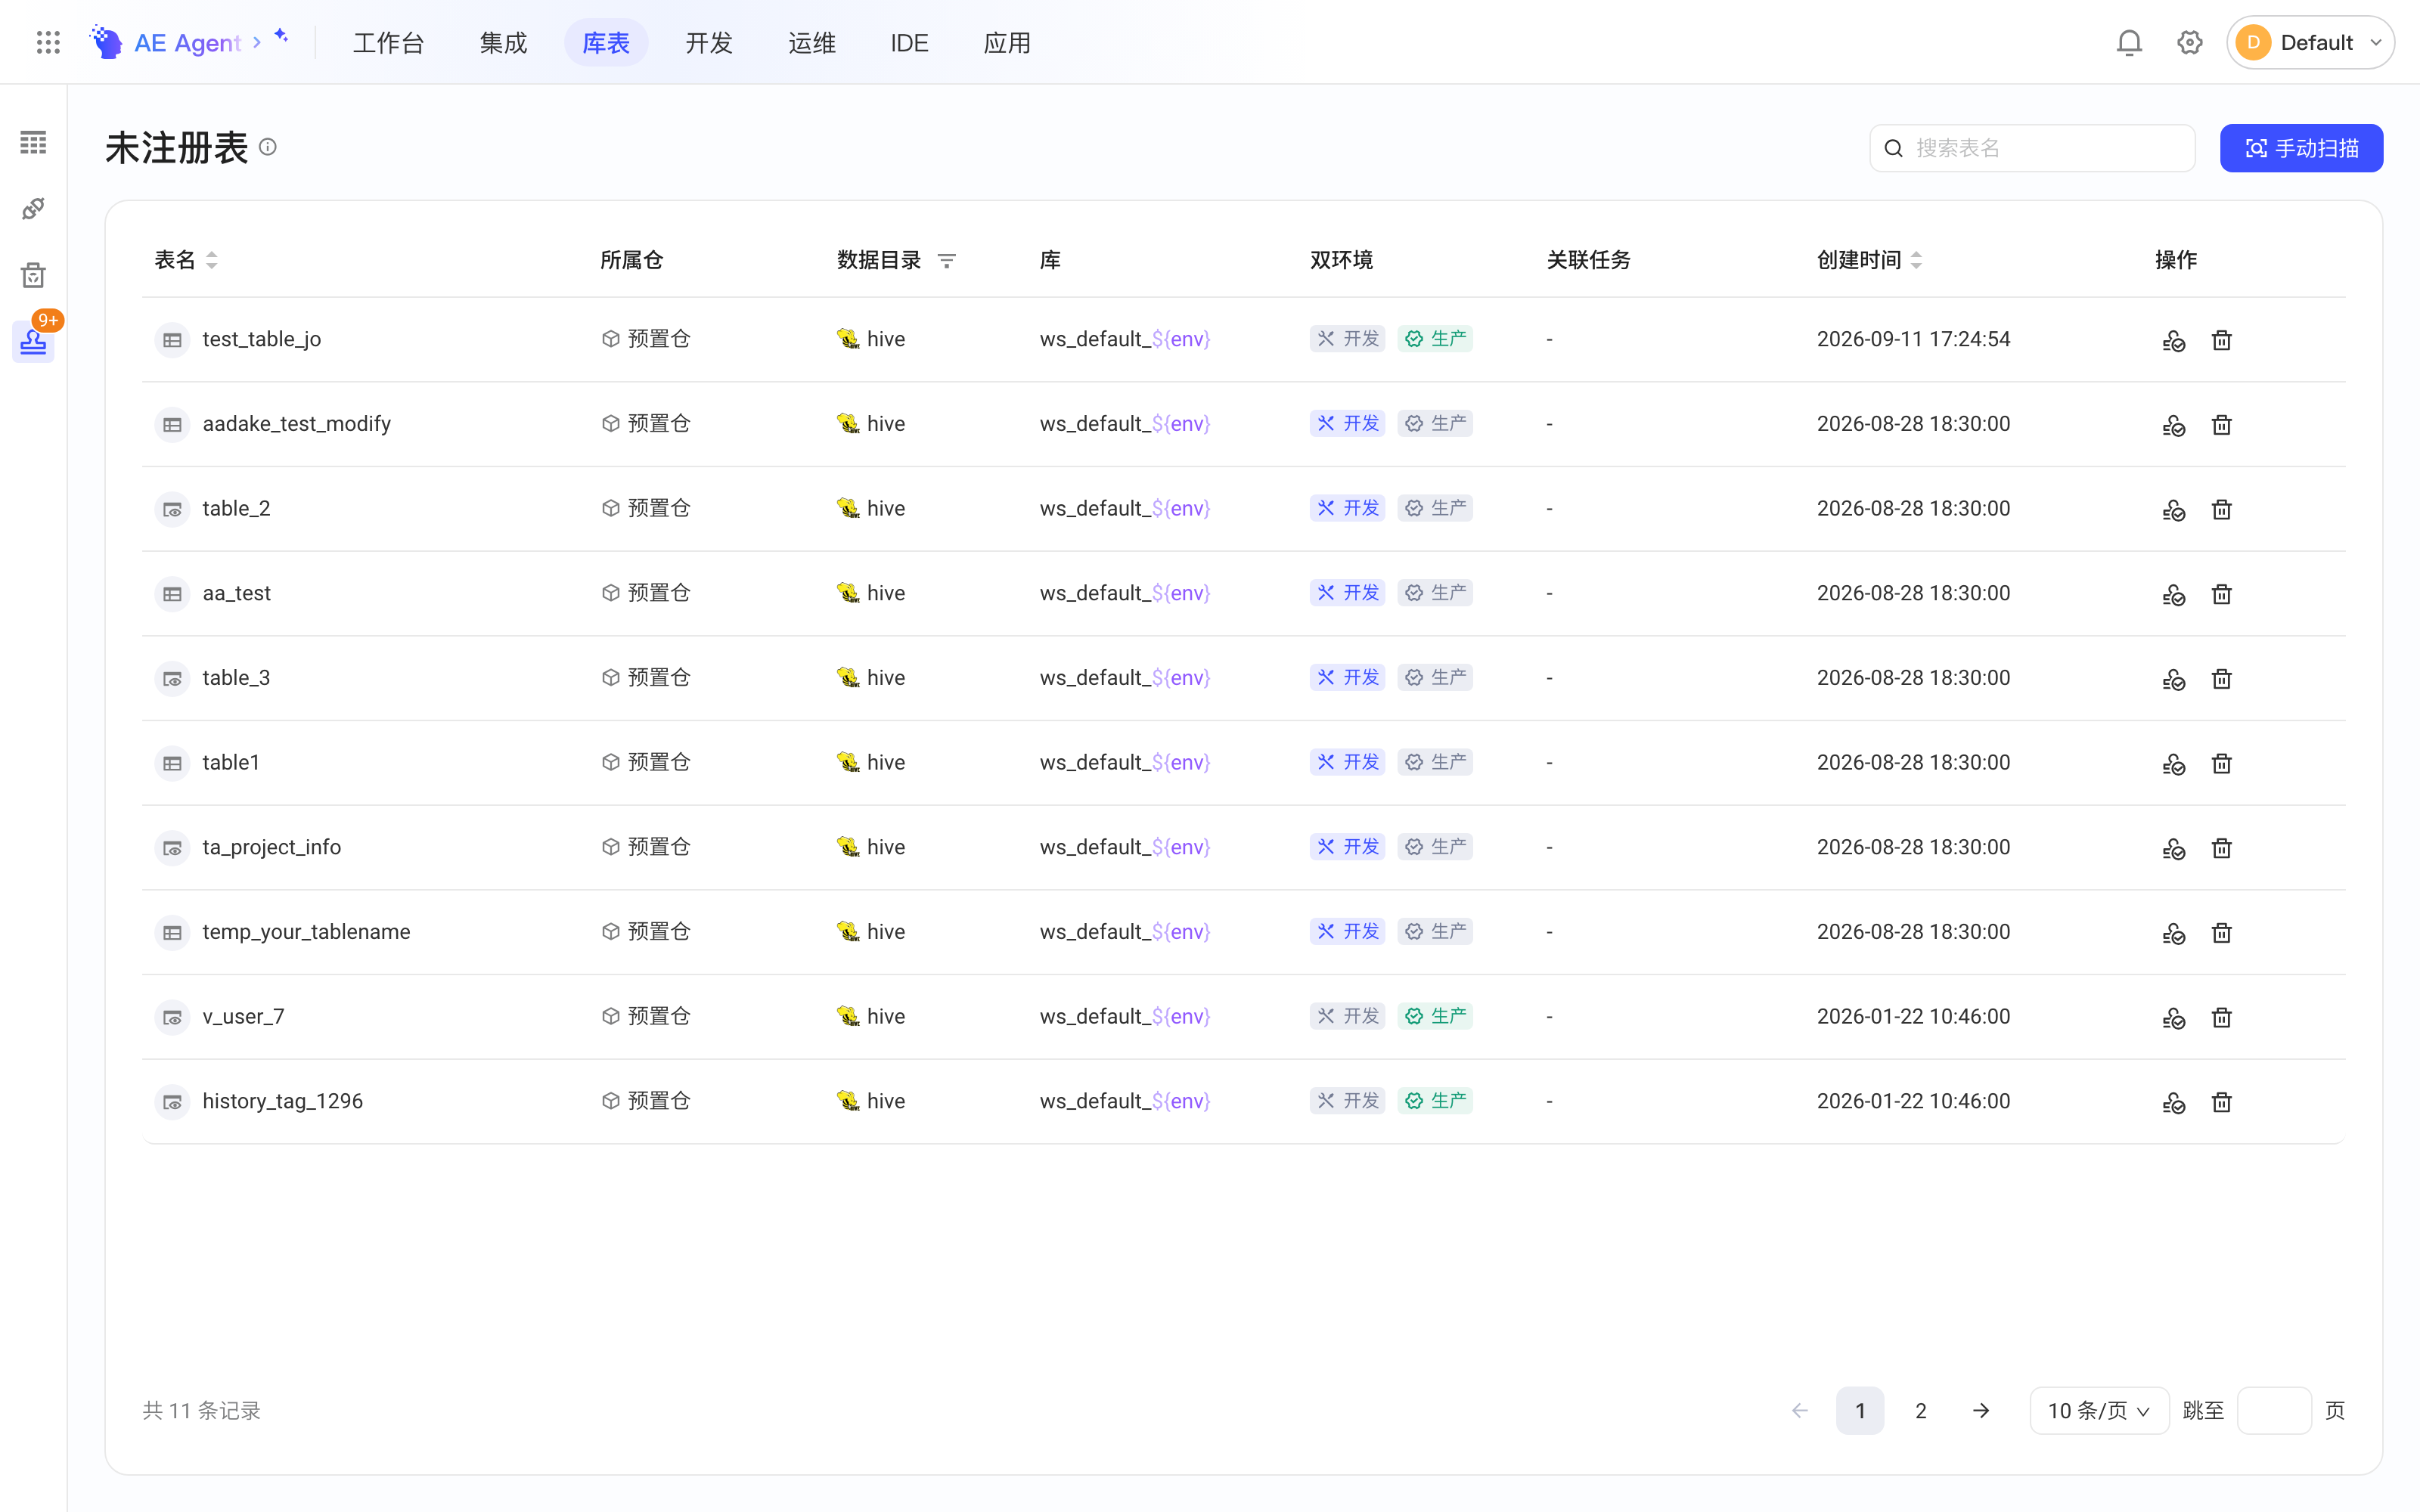Focus the 搜索表名 search field
Image resolution: width=2420 pixels, height=1512 pixels.
coord(2032,148)
